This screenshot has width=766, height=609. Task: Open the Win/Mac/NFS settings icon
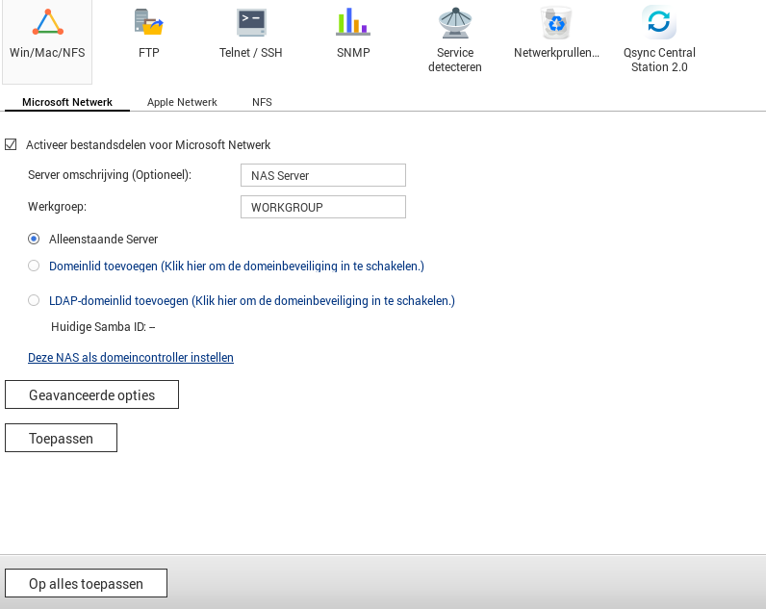pyautogui.click(x=47, y=23)
